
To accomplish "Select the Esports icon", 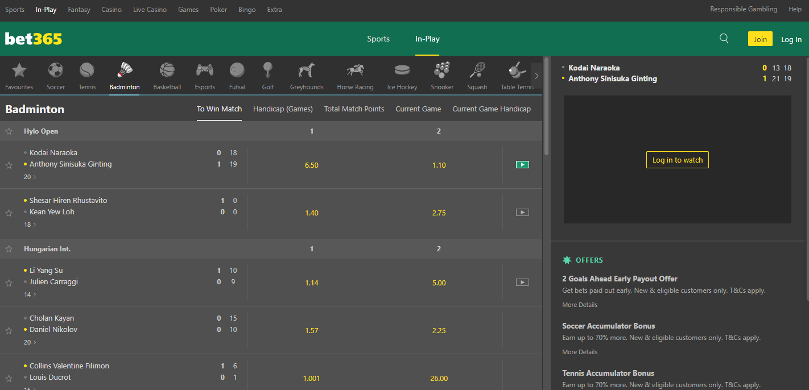I will tap(205, 75).
